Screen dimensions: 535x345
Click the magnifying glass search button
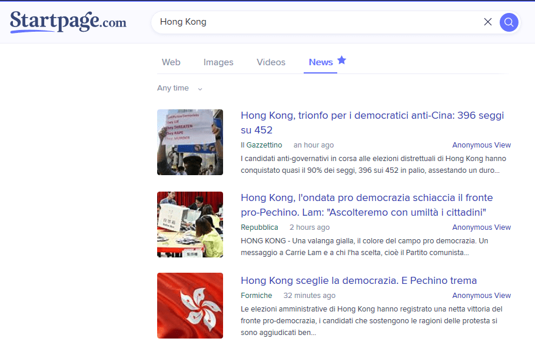(x=509, y=22)
